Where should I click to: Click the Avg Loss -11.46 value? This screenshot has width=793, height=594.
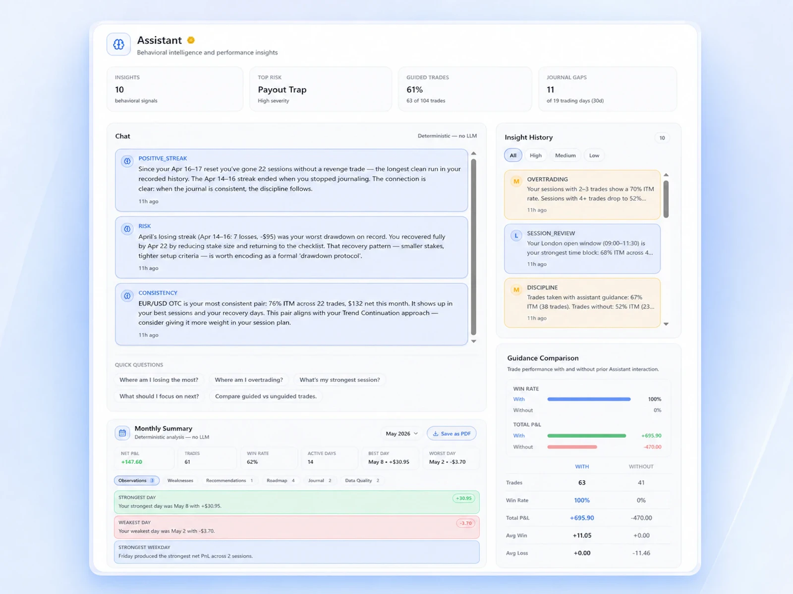point(641,553)
